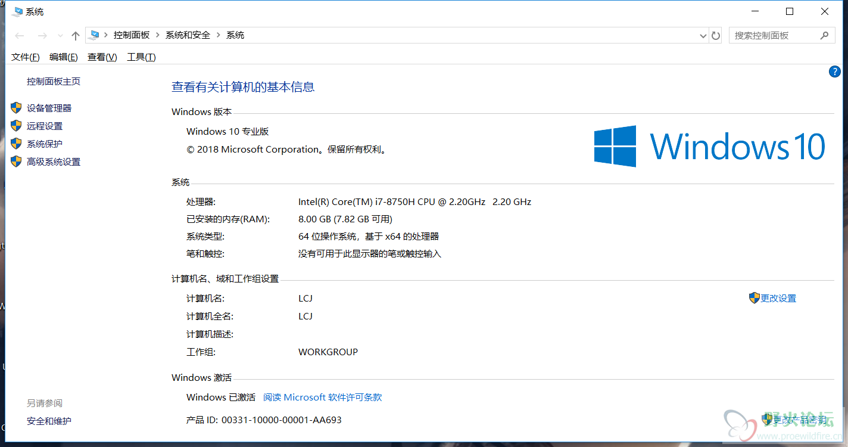This screenshot has width=848, height=447.
Task: Open the chevron after 系统和安全 breadcrumb
Action: tap(219, 35)
